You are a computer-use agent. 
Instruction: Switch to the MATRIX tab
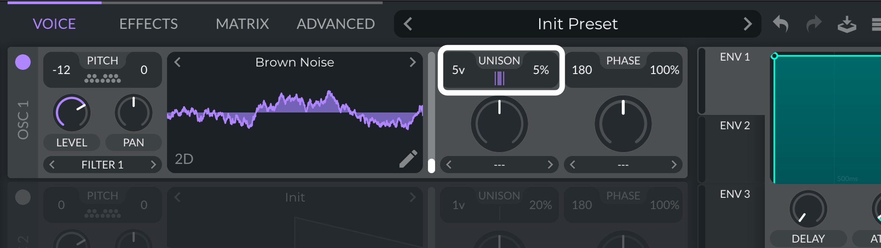tap(242, 24)
